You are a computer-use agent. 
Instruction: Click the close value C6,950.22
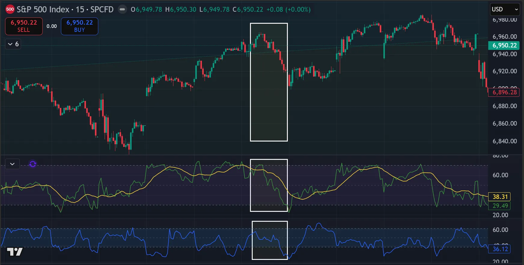[x=248, y=9]
